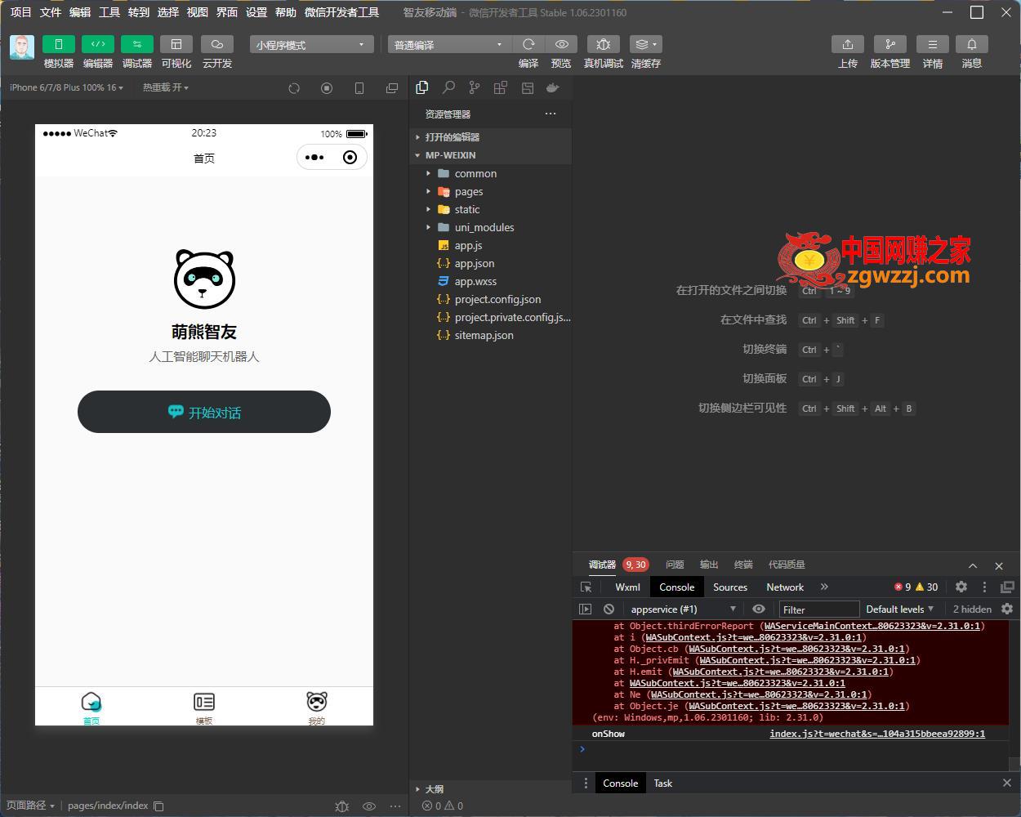The height and width of the screenshot is (817, 1021).
Task: Switch to the Network devtools tab
Action: (x=785, y=587)
